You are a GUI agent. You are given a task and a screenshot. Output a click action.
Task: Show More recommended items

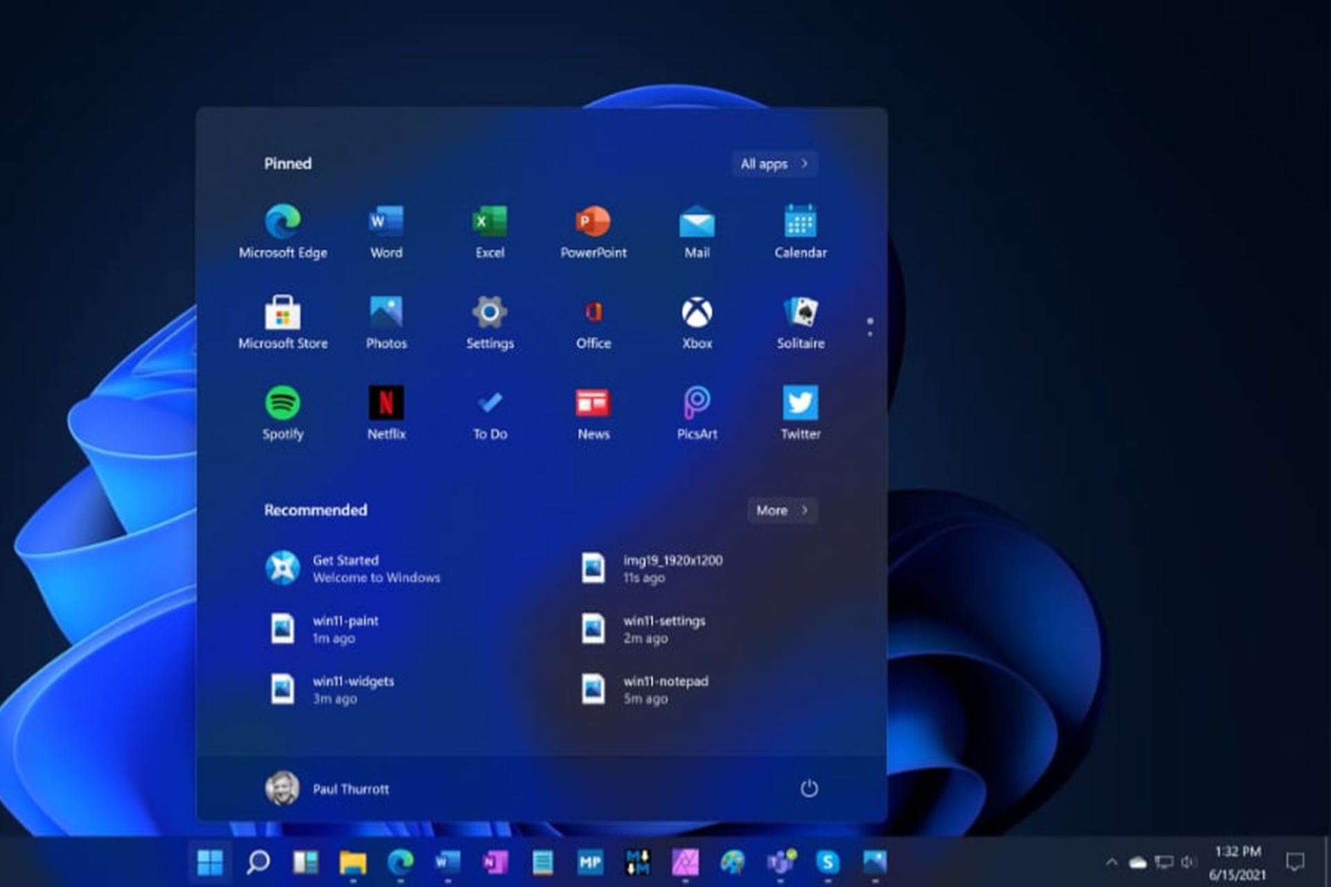tap(782, 511)
